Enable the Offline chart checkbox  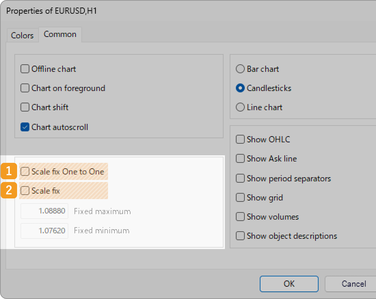pyautogui.click(x=25, y=69)
